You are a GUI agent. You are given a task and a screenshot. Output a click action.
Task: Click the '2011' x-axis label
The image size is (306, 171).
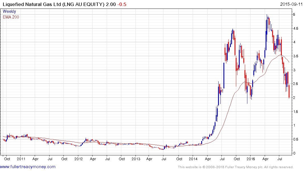point(21,159)
